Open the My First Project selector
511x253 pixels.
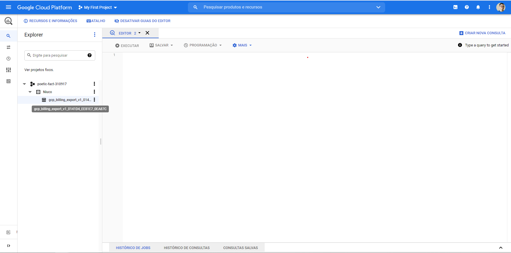coord(98,7)
